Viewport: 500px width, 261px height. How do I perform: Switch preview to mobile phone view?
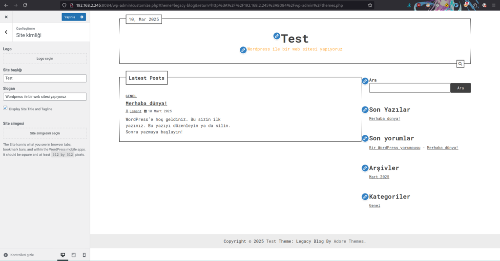click(x=84, y=255)
